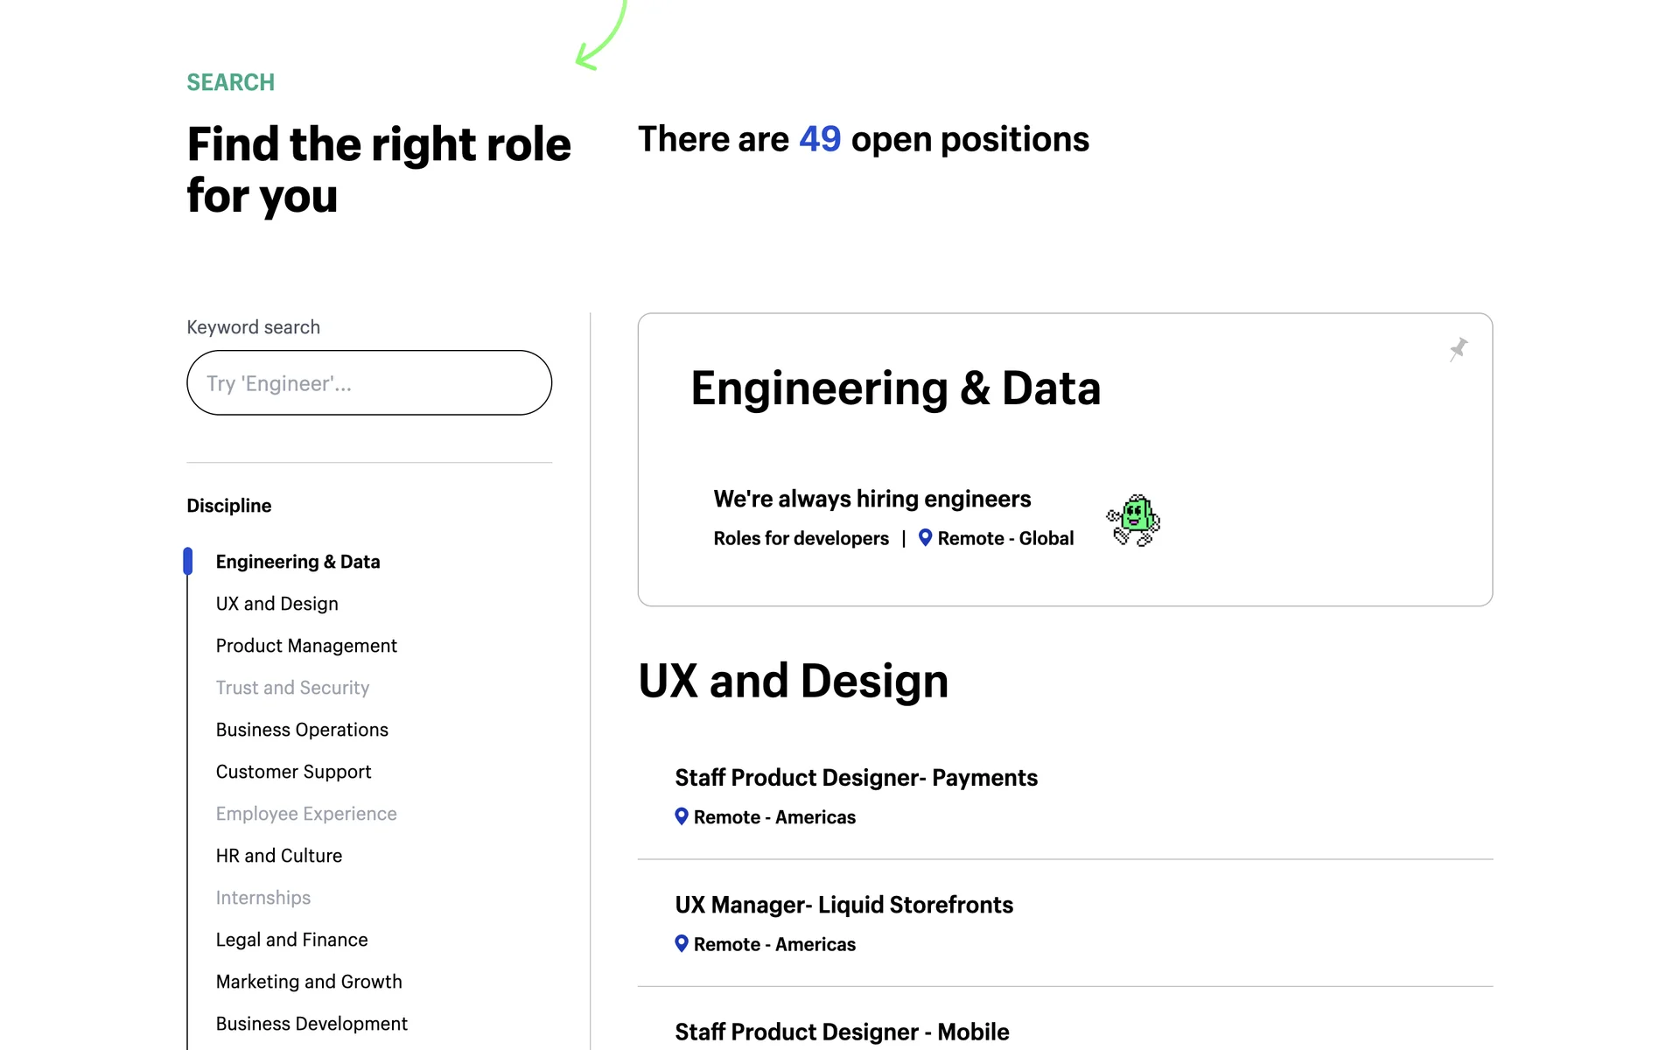Click location pin beside Remote - Global
Image resolution: width=1680 pixels, height=1050 pixels.
pos(925,537)
